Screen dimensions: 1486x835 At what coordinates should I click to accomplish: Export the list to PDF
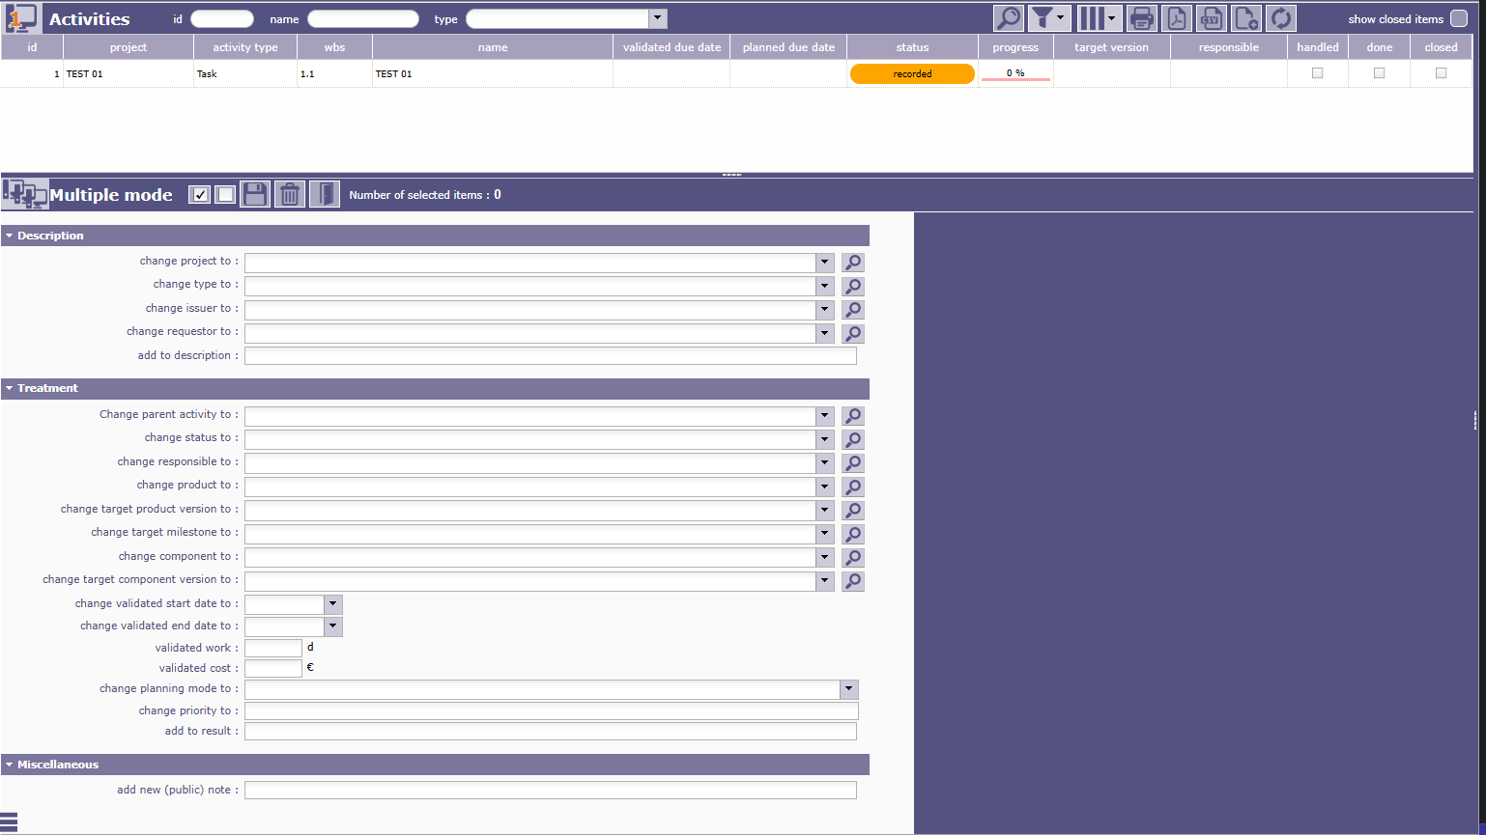tap(1176, 18)
